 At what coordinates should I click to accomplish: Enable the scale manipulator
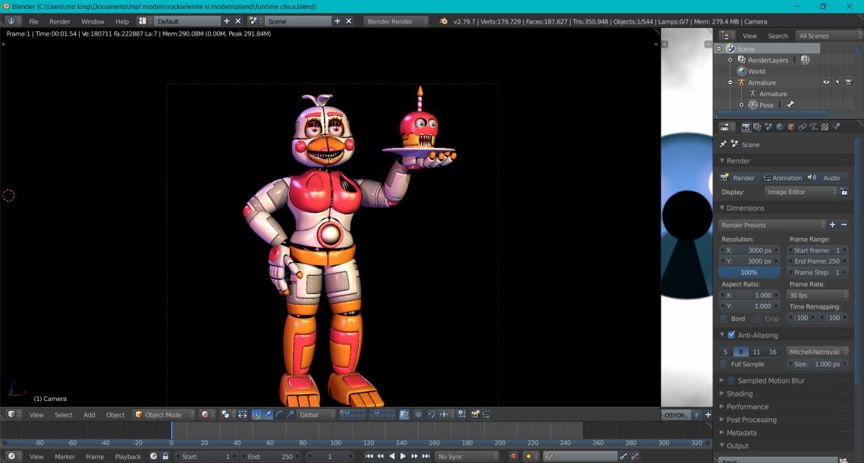pyautogui.click(x=291, y=415)
